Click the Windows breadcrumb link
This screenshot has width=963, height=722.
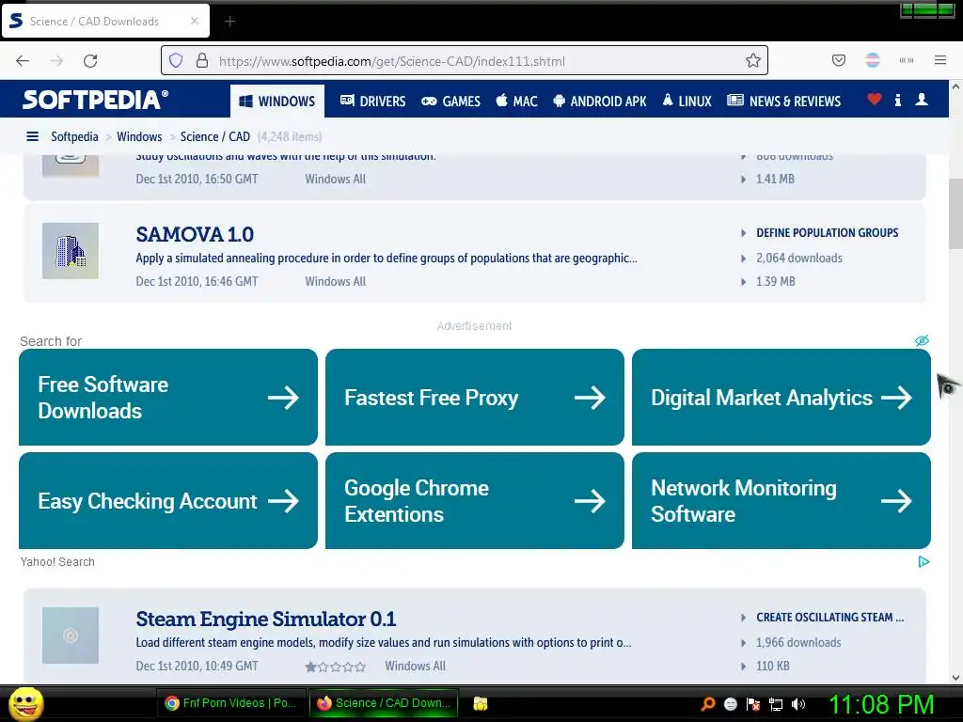point(139,136)
